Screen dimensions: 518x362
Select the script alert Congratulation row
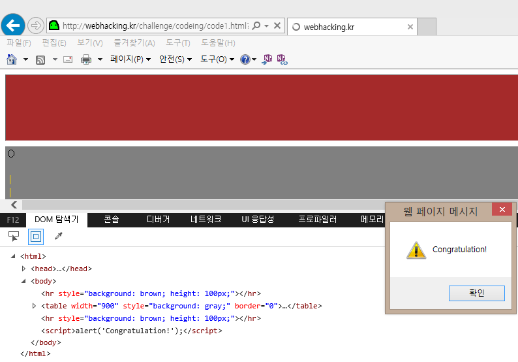click(132, 331)
